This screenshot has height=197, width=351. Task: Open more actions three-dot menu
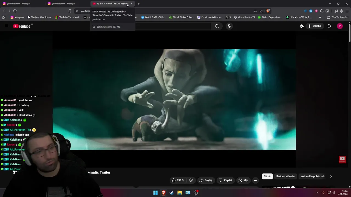pos(256,180)
